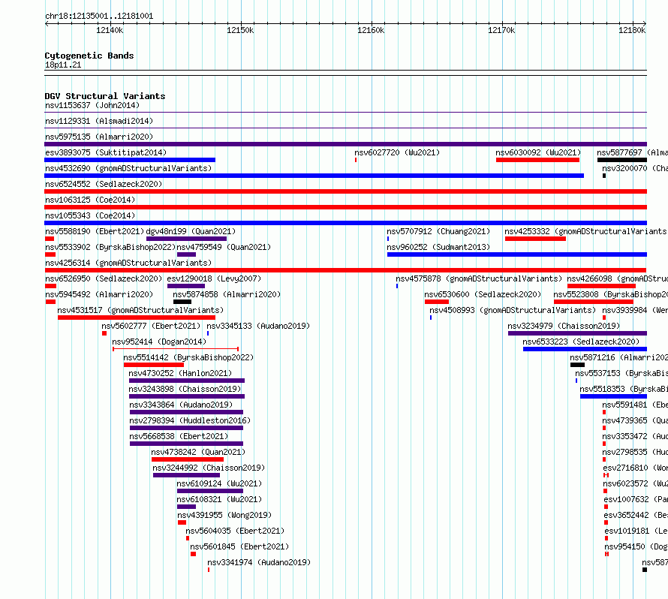Open the nsv1063125 (Coe2014) variant

click(x=90, y=200)
